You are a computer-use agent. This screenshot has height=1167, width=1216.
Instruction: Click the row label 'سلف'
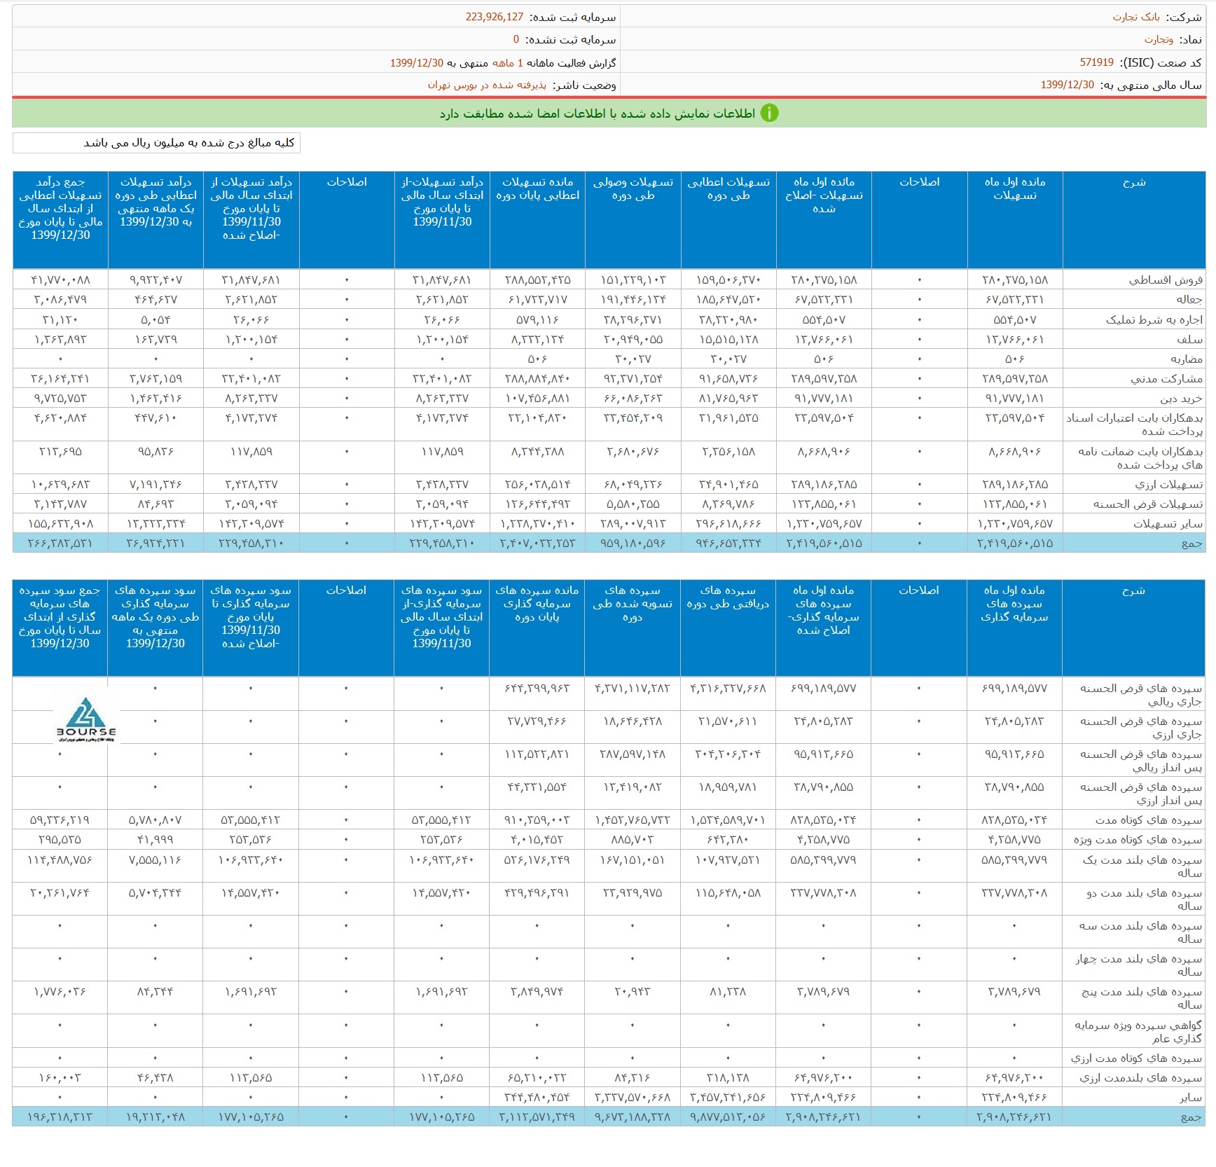(x=1190, y=340)
